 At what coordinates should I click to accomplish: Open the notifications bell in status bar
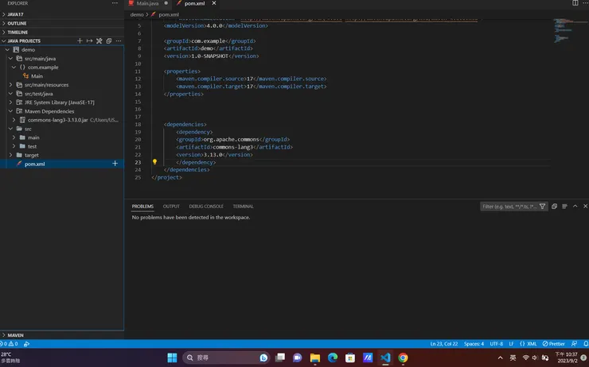point(586,344)
